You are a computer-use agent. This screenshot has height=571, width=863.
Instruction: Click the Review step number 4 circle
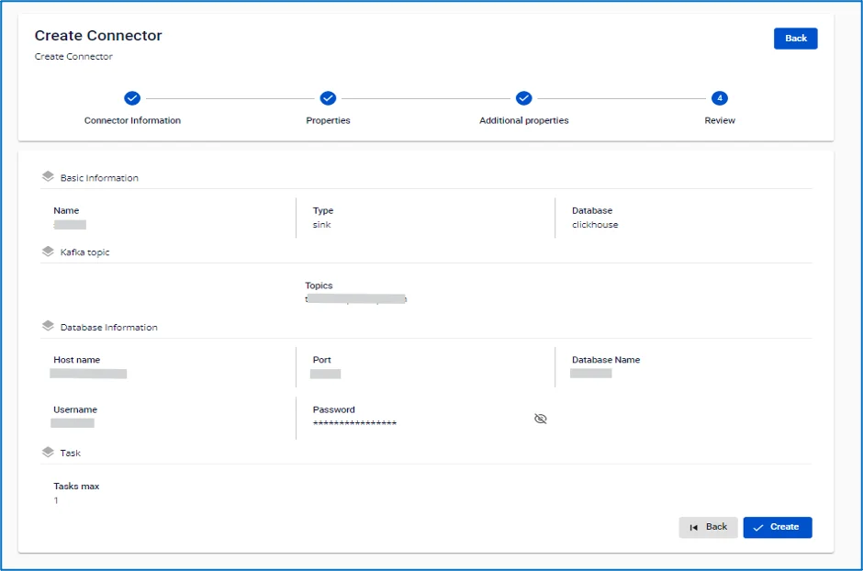pyautogui.click(x=720, y=98)
